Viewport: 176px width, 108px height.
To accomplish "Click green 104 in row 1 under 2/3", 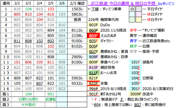I will coord(28,9).
